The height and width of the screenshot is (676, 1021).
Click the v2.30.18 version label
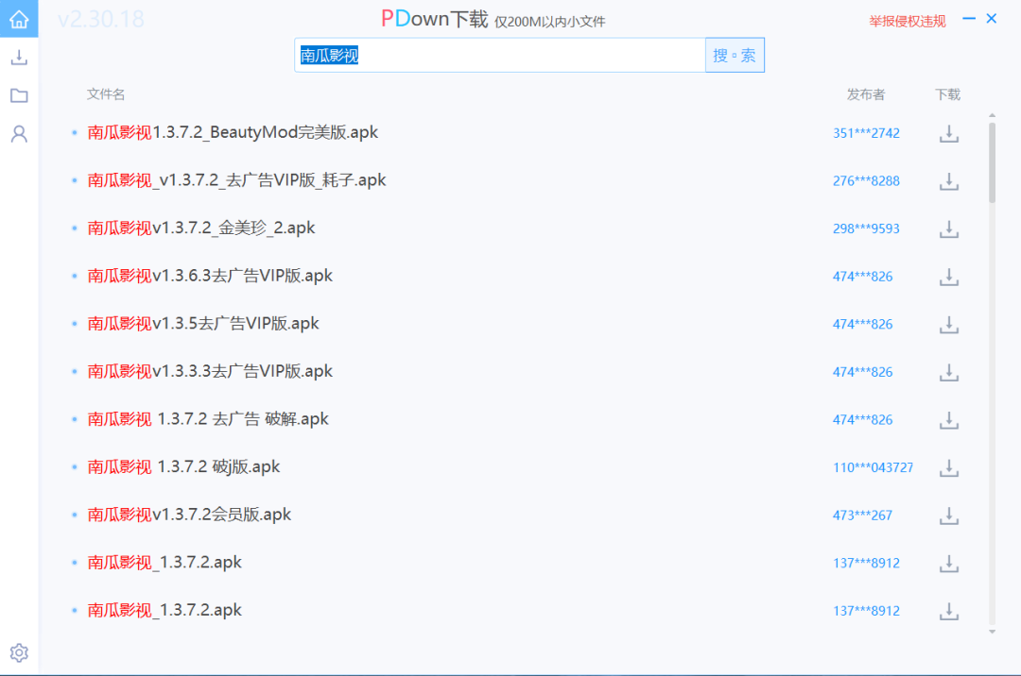coord(101,20)
